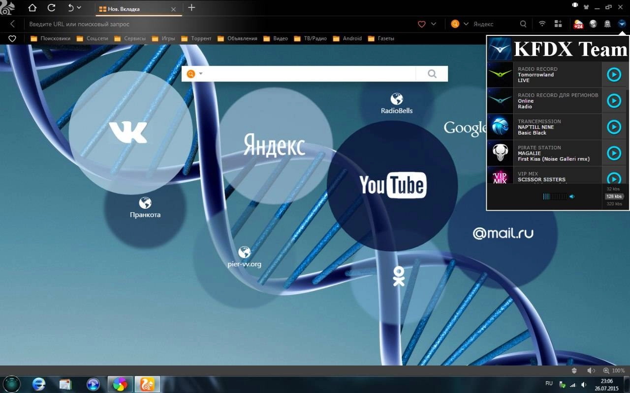Open the RadioBells speed dial shortcut
Screen dimensions: 630x393
point(397,104)
